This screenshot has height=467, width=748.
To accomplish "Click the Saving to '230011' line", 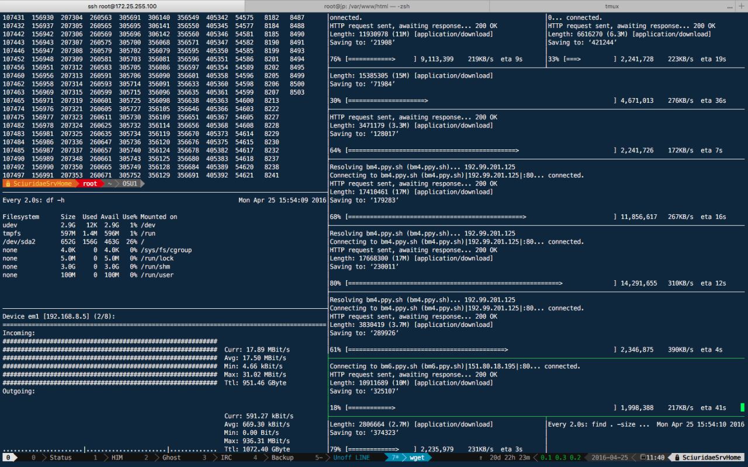I will (364, 267).
